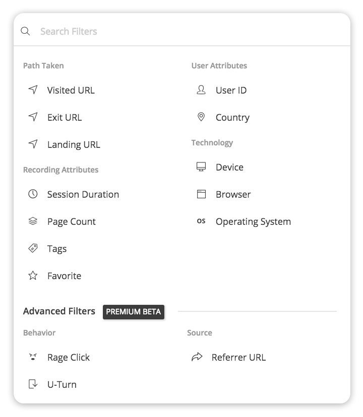The width and height of the screenshot is (363, 417).
Task: Select the Browser window icon
Action: click(201, 194)
